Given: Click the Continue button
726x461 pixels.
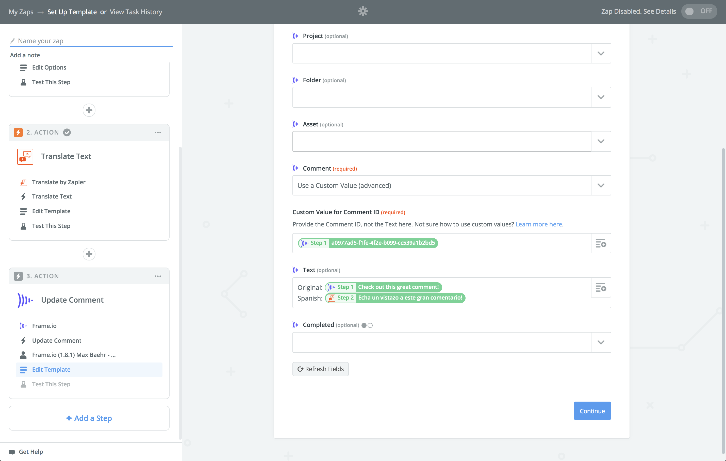Looking at the screenshot, I should coord(592,411).
